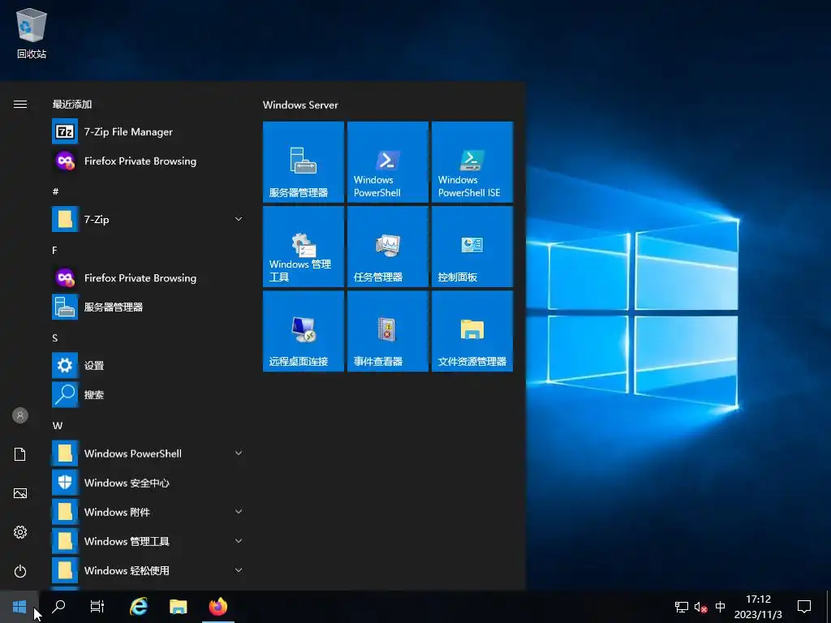
Task: Open 服务器管理器 in the app list
Action: tap(148, 307)
